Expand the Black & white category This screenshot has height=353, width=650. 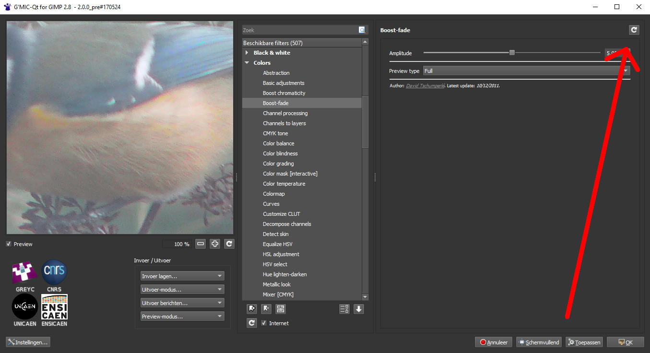tap(247, 53)
